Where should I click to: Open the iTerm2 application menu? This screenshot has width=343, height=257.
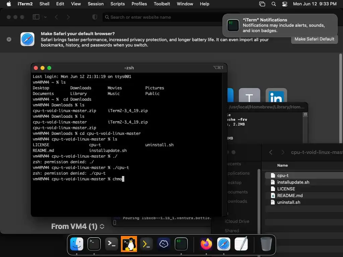(x=25, y=4)
